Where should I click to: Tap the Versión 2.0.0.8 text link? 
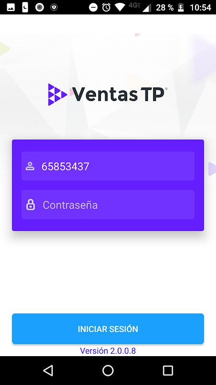108,351
